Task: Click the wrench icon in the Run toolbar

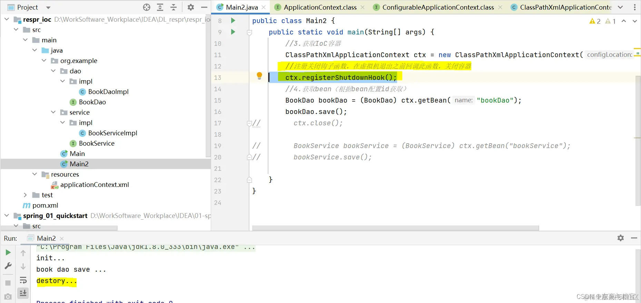Action: click(8, 266)
